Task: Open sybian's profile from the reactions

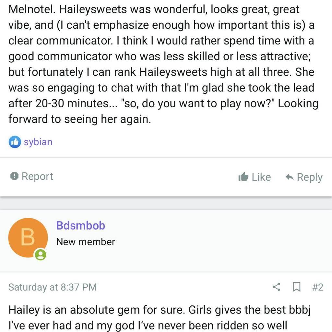Action: click(x=38, y=142)
